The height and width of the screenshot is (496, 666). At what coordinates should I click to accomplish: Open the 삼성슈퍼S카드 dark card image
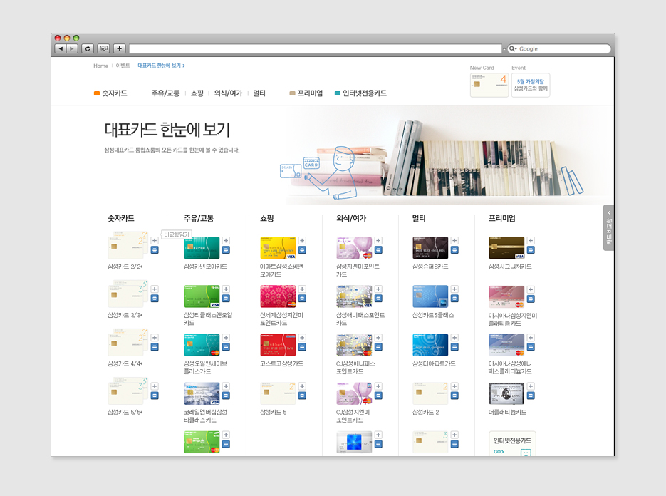click(430, 248)
